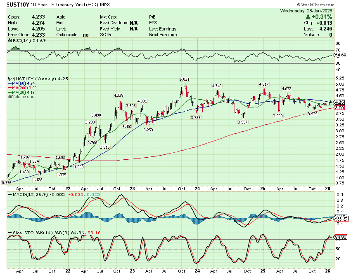The height and width of the screenshot is (275, 351).
Task: Click the 54.69 RSI value tag
Action: (x=340, y=55)
